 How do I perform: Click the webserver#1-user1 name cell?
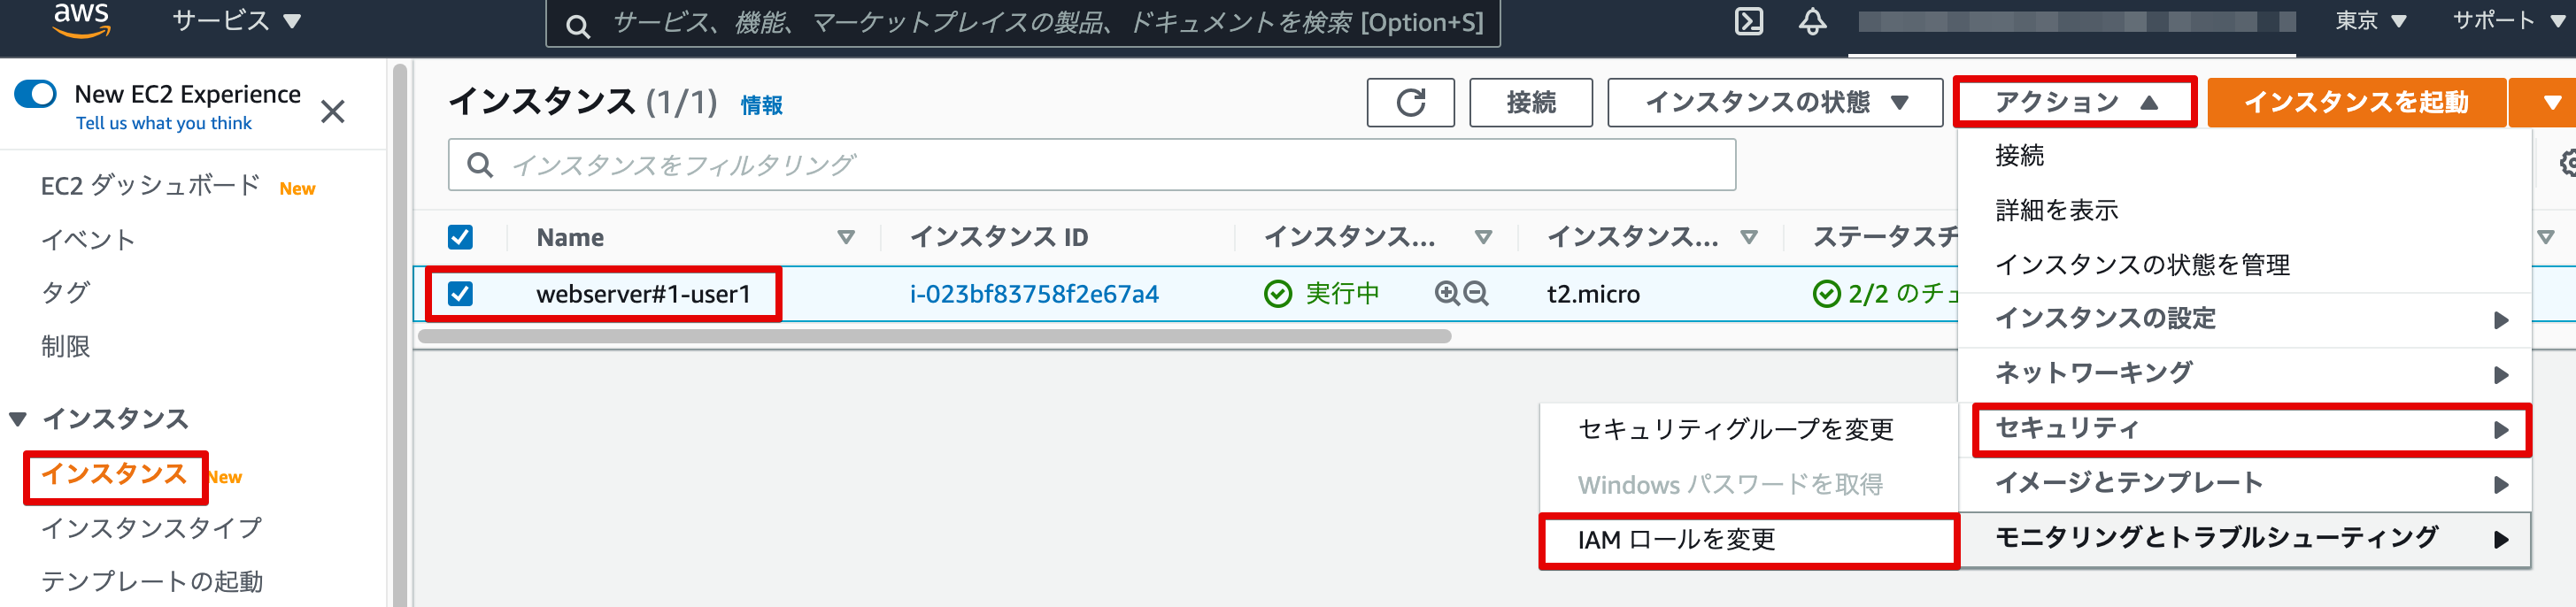click(x=644, y=294)
